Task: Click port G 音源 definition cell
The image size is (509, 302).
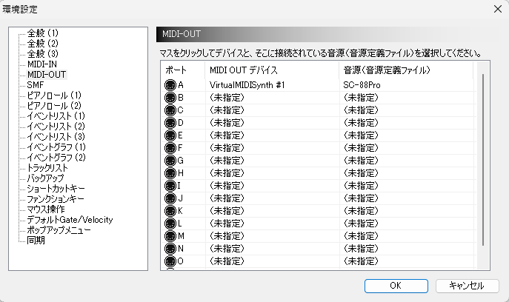Action: tap(407, 161)
